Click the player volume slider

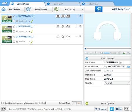pos(110,53)
